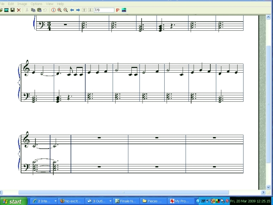
Task: Click the Windows Start button
Action: point(13,201)
